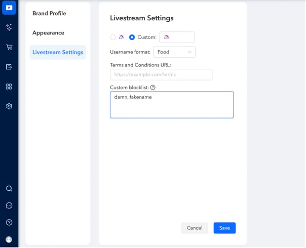
Task: Open the grid dashboard icon
Action: pyautogui.click(x=9, y=87)
